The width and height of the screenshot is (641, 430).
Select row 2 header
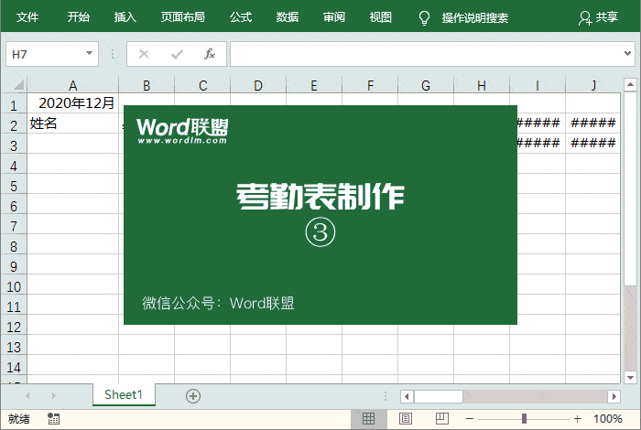[14, 125]
